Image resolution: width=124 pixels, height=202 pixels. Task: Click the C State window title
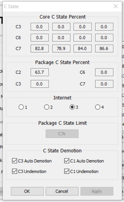[11, 7]
